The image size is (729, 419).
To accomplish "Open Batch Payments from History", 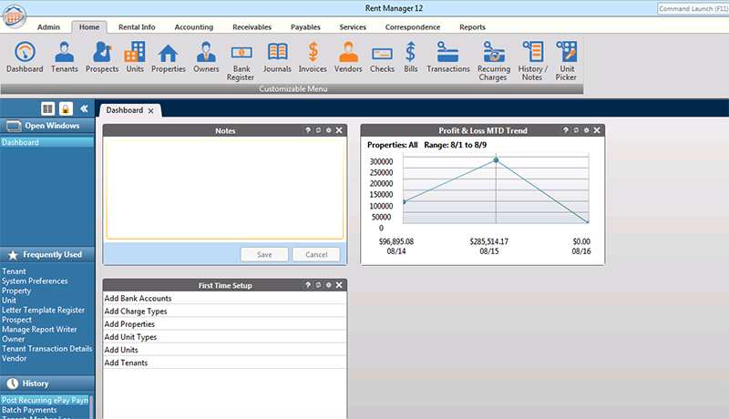I will 29,410.
